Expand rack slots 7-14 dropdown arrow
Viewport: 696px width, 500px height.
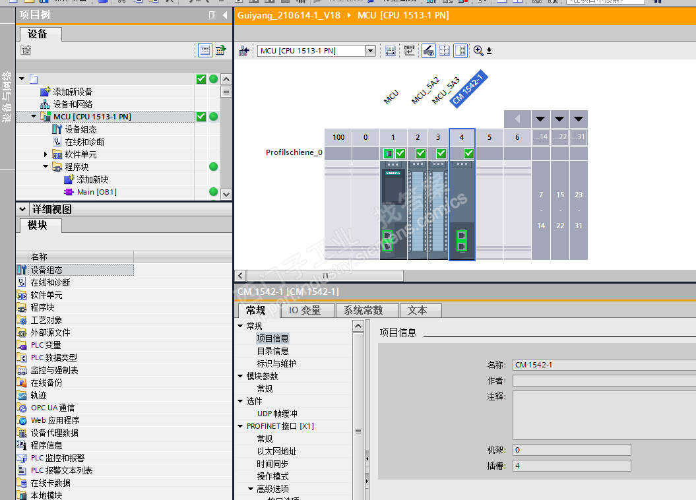tap(540, 119)
